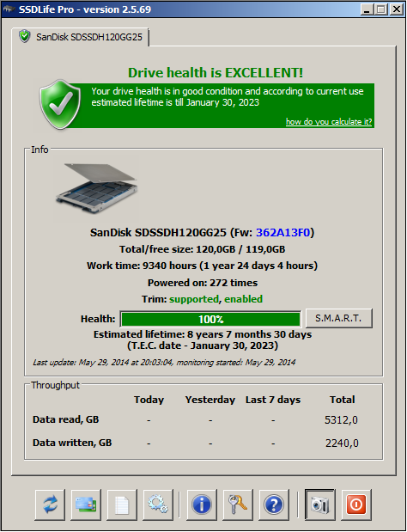Click the blank document report icon
This screenshot has width=407, height=532.
[122, 504]
